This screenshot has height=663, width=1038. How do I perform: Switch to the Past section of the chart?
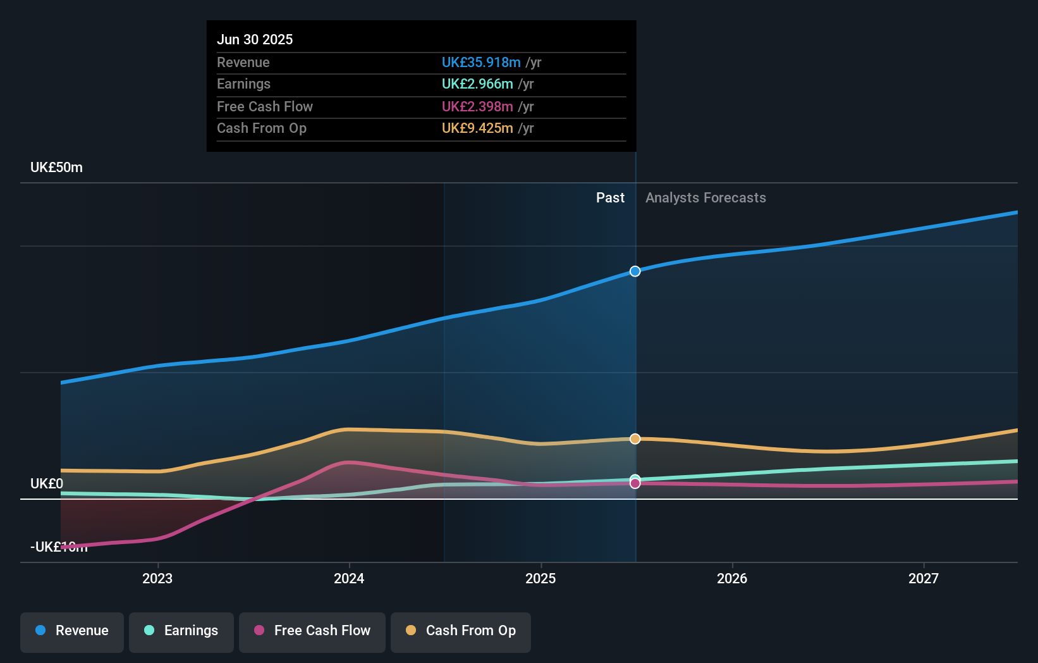pyautogui.click(x=610, y=197)
